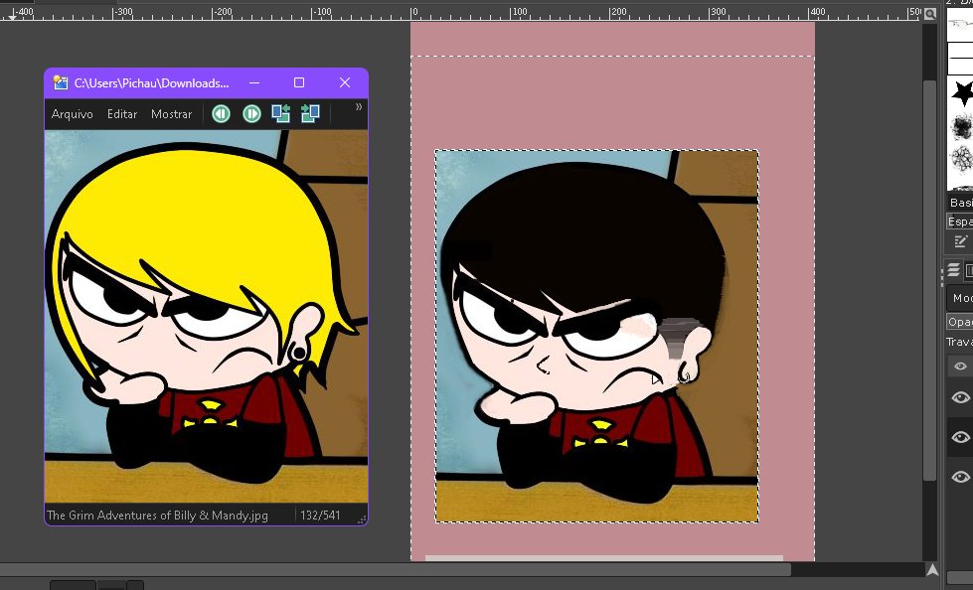The width and height of the screenshot is (973, 590).
Task: Select the bubbly cell texture brush
Action: click(x=962, y=160)
